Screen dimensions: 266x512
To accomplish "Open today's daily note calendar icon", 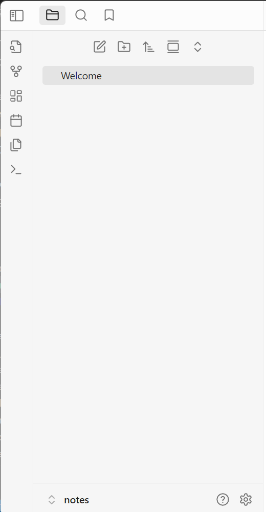I will click(16, 121).
